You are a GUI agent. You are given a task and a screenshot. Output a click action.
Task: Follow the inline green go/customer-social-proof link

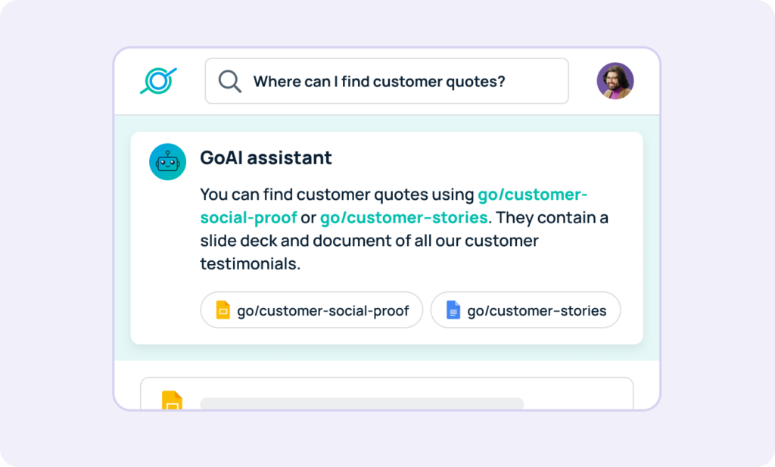click(394, 206)
